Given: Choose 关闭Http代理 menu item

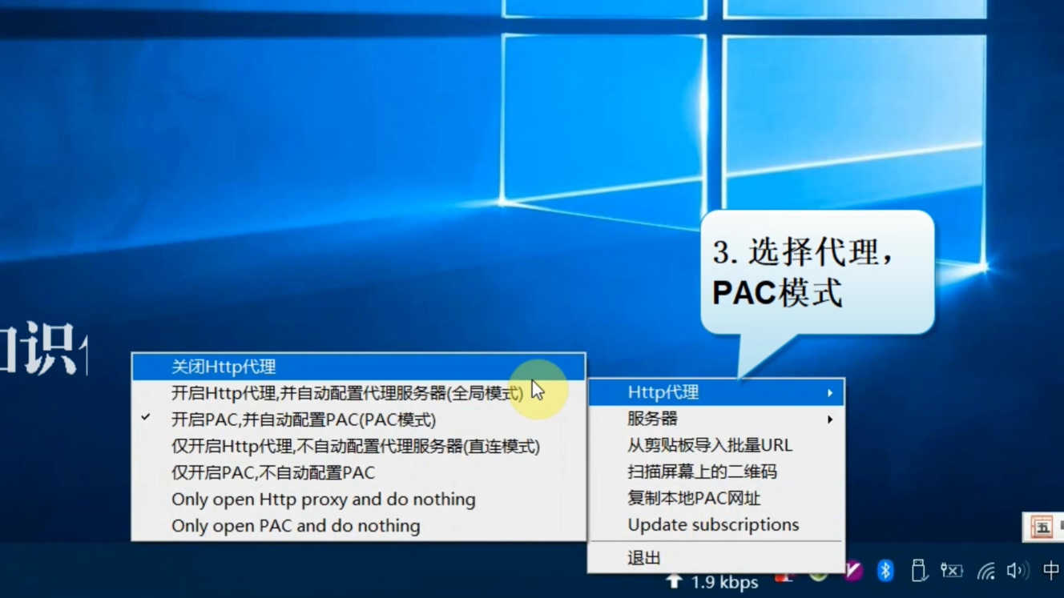Looking at the screenshot, I should tap(224, 367).
